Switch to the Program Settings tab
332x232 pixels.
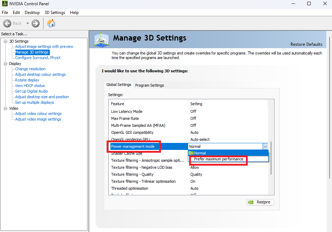click(149, 85)
